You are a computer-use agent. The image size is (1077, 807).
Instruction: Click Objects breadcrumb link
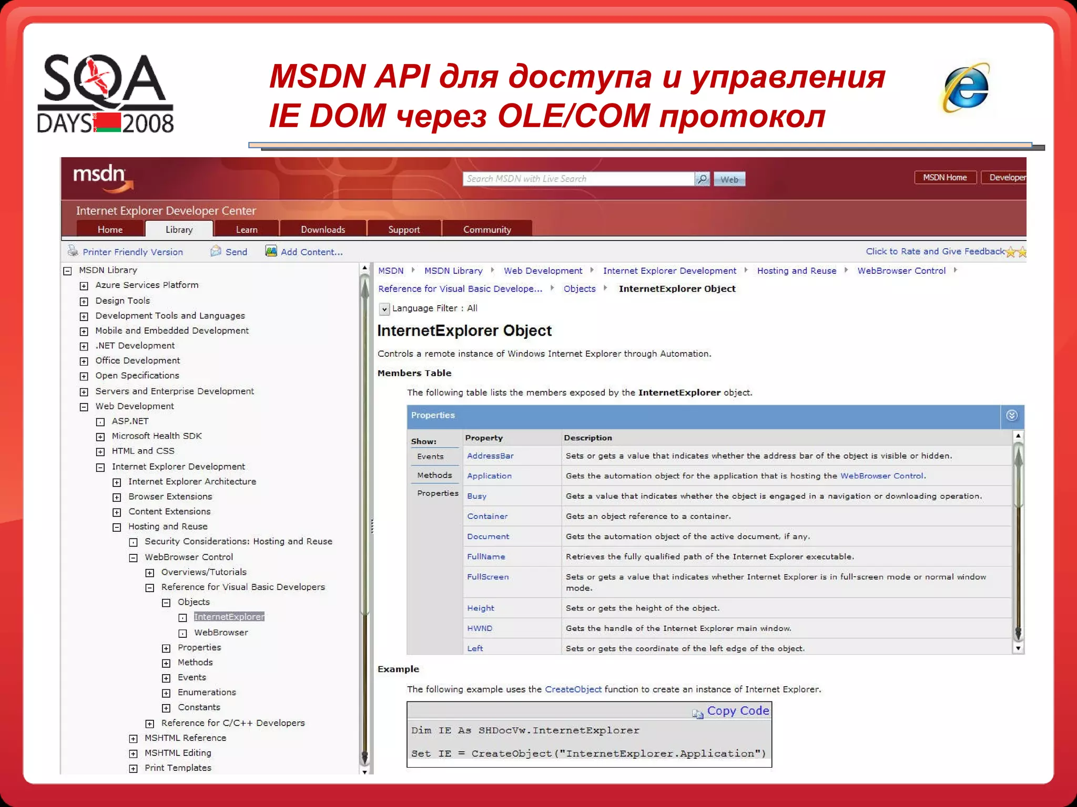click(x=580, y=289)
